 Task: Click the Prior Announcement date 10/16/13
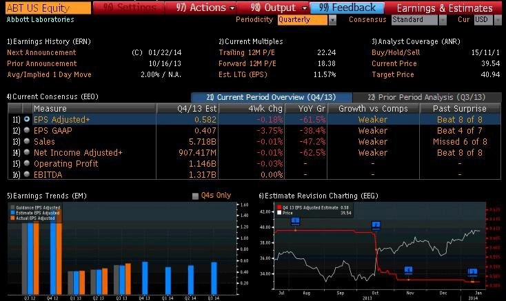pos(165,63)
